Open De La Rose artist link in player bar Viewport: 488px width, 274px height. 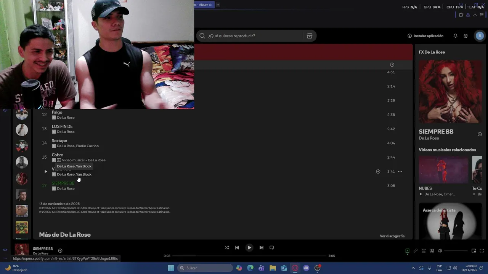coord(40,253)
